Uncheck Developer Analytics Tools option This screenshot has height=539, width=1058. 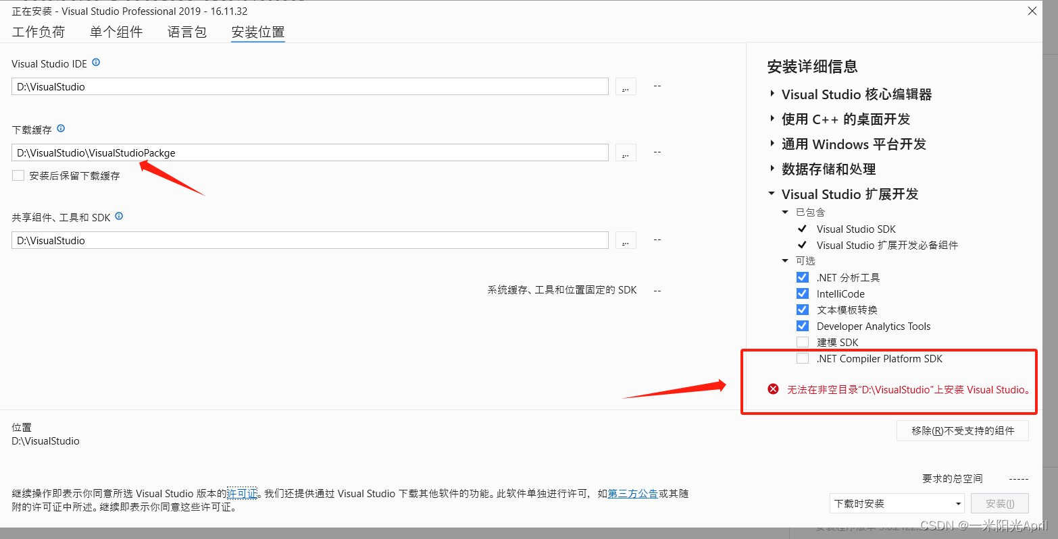point(803,326)
